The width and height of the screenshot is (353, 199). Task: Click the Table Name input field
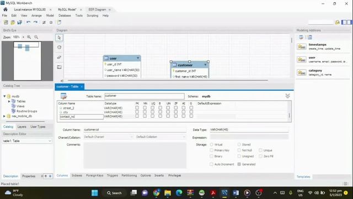pos(145,96)
